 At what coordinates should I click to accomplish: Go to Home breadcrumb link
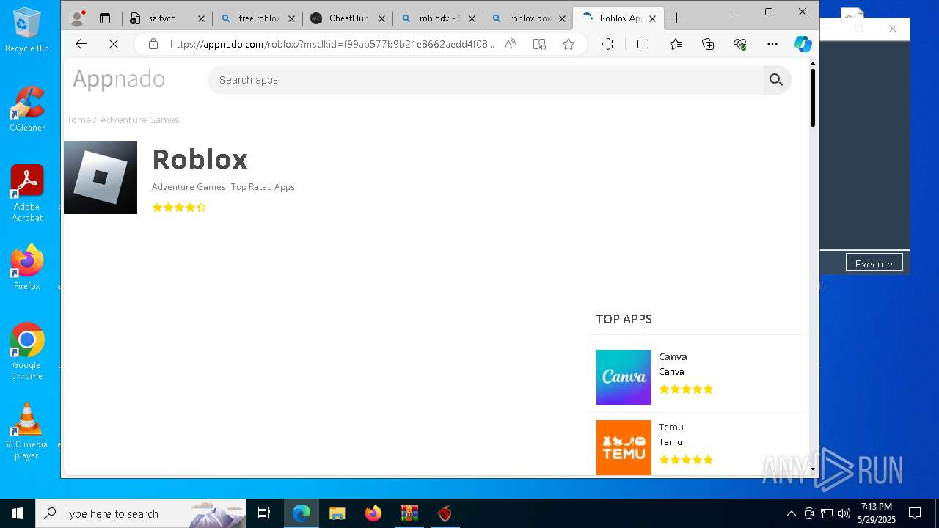coord(77,120)
